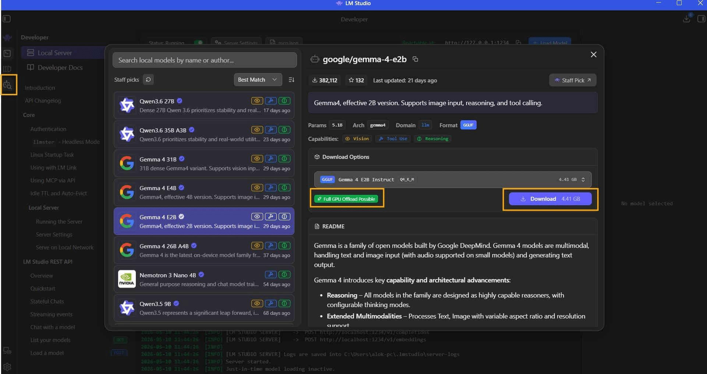Close the model search dialog
The height and width of the screenshot is (374, 707).
click(x=593, y=54)
